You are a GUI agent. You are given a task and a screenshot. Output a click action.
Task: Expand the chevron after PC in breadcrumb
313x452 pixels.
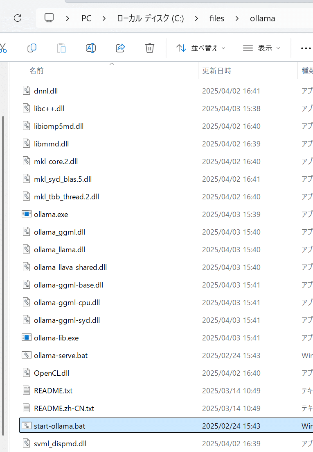pos(104,18)
